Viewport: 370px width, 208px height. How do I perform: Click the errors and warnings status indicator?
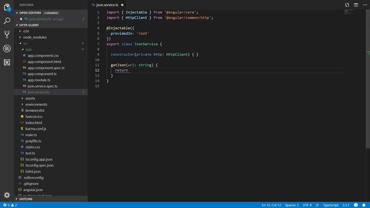point(10,205)
